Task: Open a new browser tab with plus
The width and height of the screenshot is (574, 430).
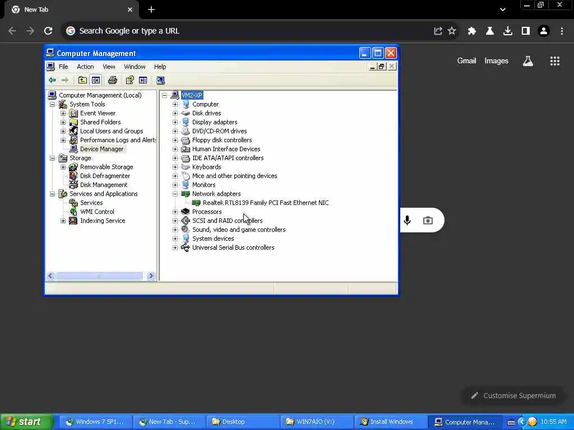Action: point(151,10)
